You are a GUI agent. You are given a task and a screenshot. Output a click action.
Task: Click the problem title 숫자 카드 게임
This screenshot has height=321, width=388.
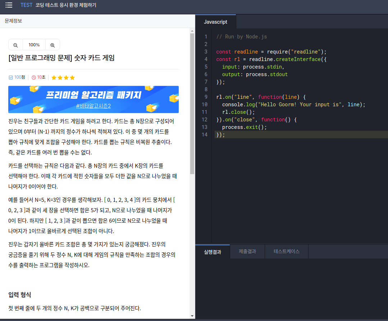click(94, 58)
